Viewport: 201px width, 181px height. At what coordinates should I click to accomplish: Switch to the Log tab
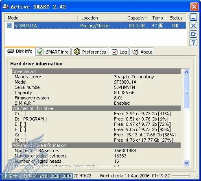119,52
